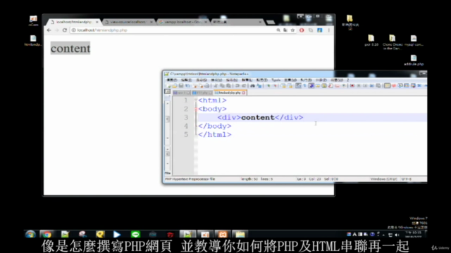Click the Record macro red icon in Notepad++

352,86
